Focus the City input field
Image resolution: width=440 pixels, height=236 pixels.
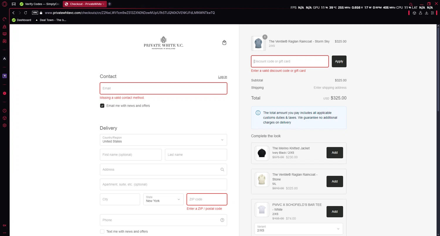(120, 199)
